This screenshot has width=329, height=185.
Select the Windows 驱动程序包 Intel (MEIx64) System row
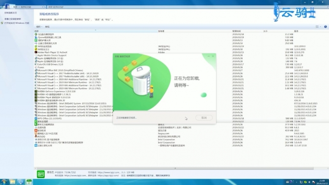181,104
